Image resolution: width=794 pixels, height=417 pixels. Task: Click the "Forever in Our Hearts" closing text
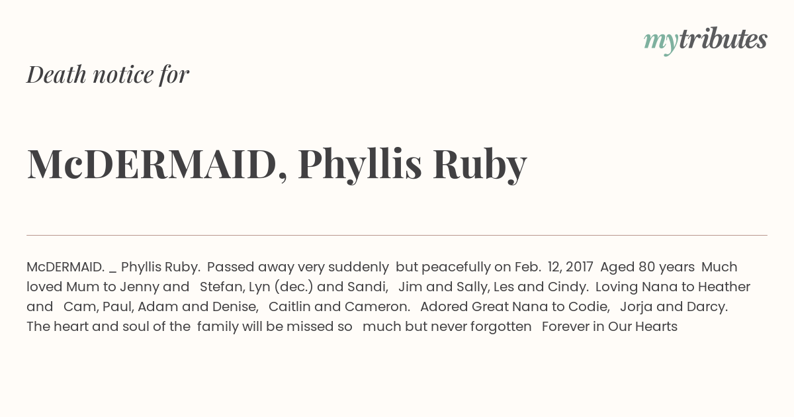pyautogui.click(x=609, y=326)
